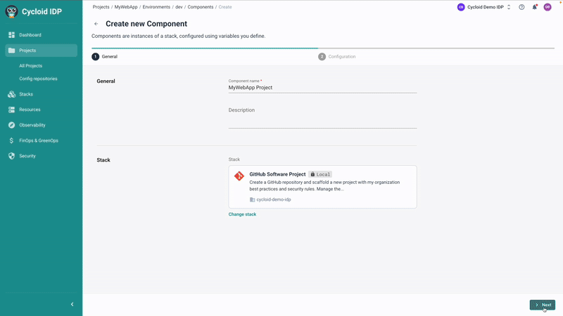Open FinOps & GreenOps section

coord(38,140)
